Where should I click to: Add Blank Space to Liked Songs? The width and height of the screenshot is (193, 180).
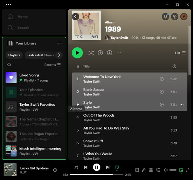162,92
